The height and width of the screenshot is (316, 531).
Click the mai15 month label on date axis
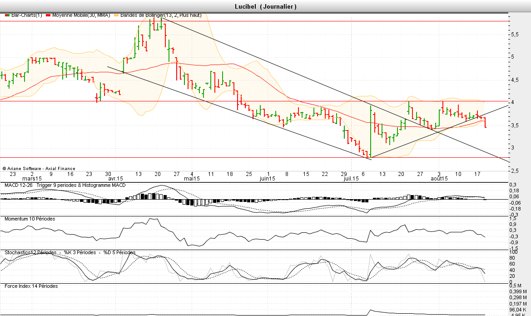(192, 179)
